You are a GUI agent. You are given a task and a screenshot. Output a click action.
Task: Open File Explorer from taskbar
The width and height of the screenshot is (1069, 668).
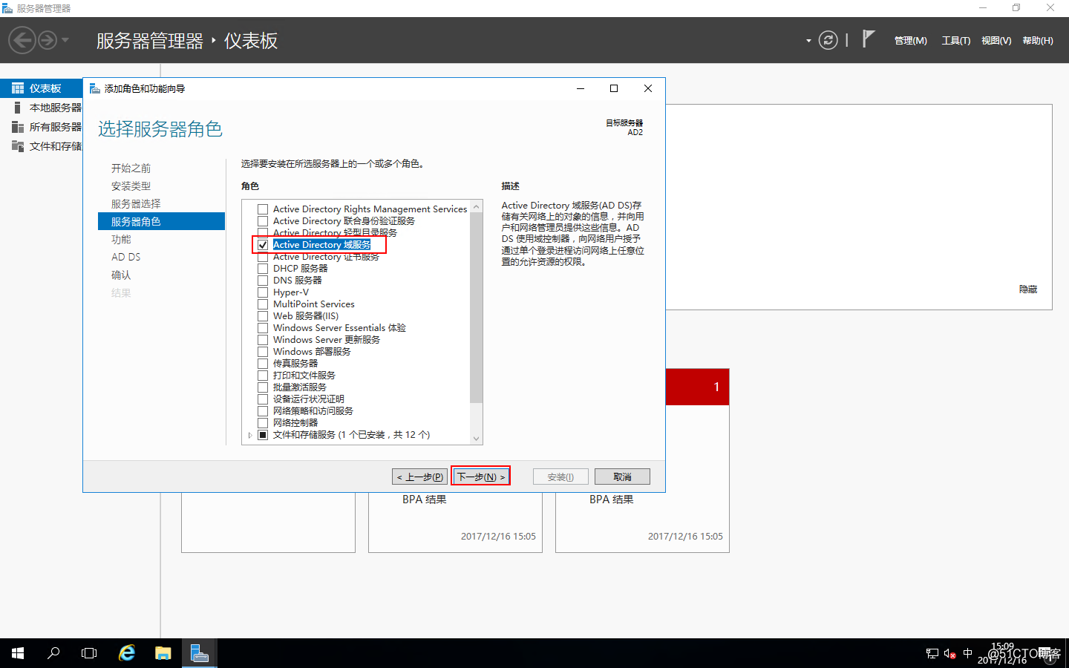point(163,653)
